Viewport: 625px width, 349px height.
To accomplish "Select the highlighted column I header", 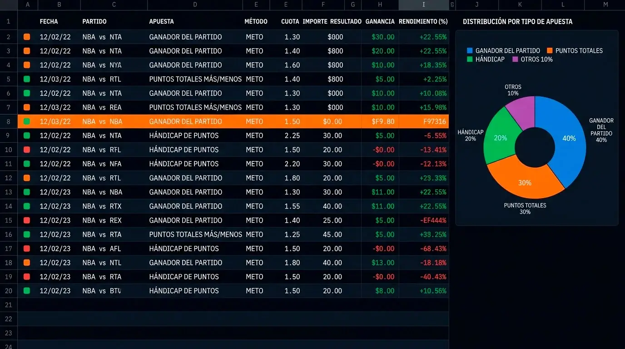I will click(424, 5).
